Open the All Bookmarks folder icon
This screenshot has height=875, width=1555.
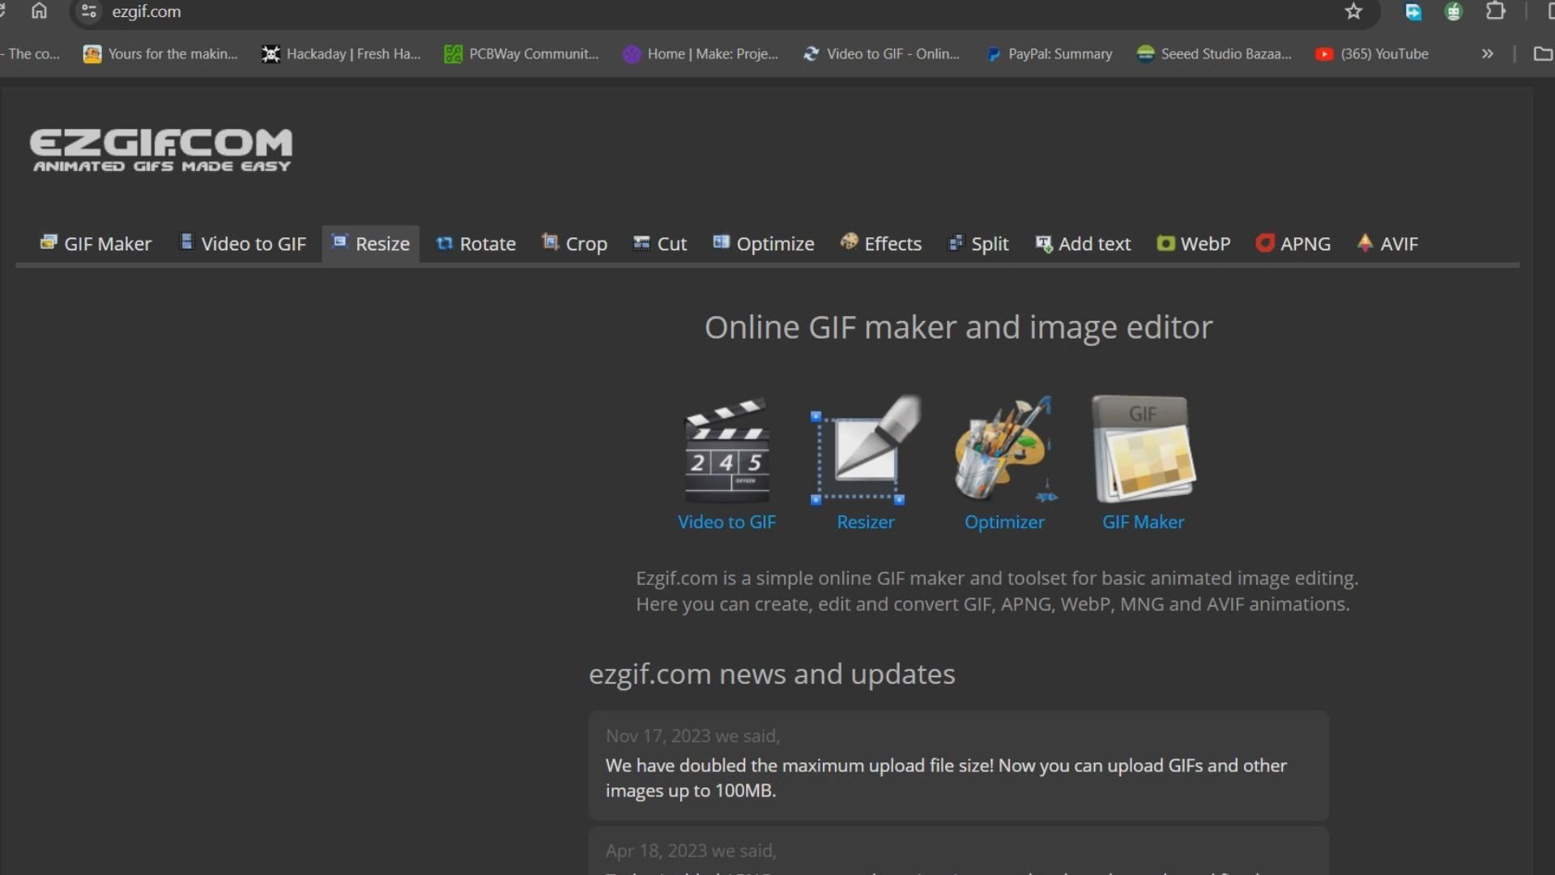[x=1543, y=54]
